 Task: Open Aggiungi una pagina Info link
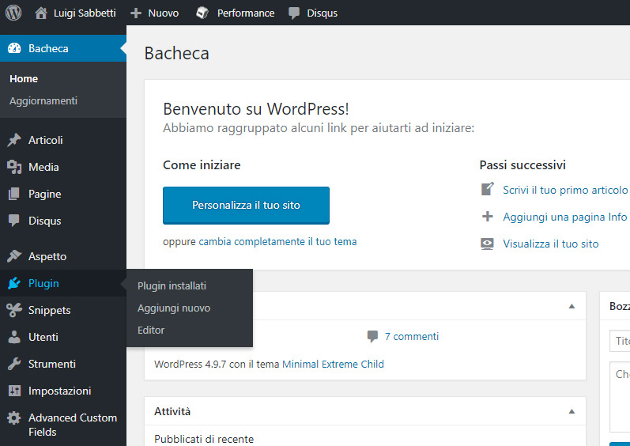click(564, 217)
